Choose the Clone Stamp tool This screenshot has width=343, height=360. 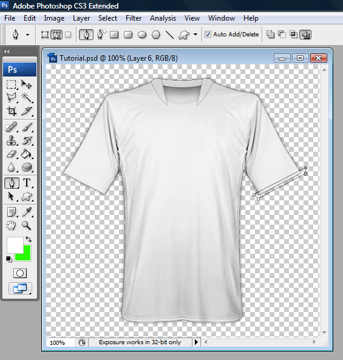(x=12, y=140)
